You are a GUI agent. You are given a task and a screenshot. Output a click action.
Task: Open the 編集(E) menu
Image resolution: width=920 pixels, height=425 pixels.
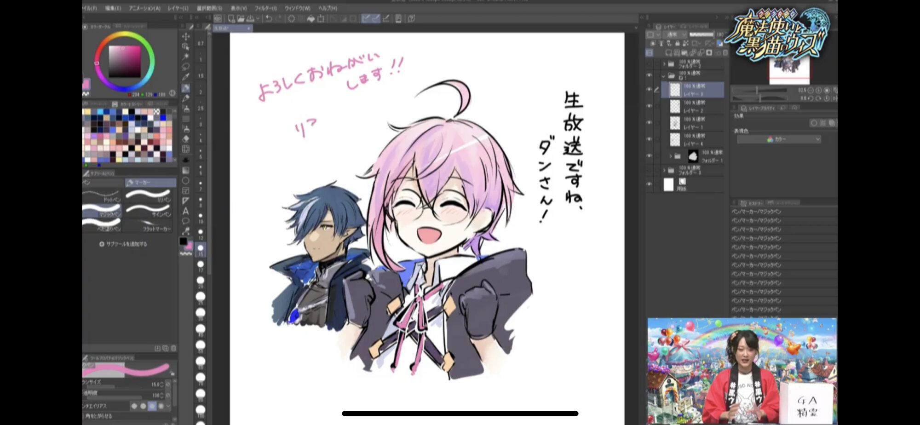click(x=113, y=8)
